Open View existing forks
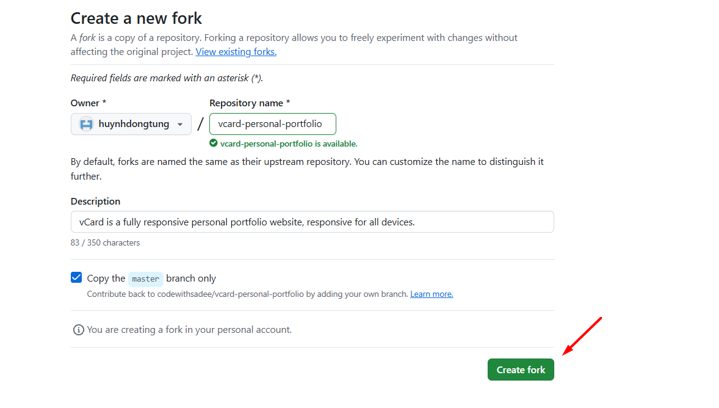Screen dimensions: 719x408 (236, 51)
